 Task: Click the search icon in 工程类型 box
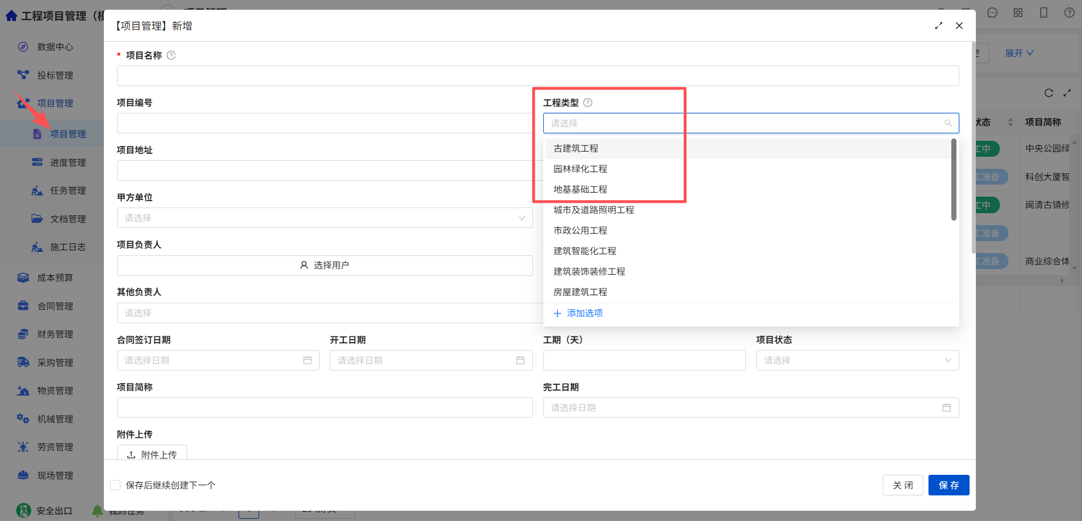pos(948,123)
